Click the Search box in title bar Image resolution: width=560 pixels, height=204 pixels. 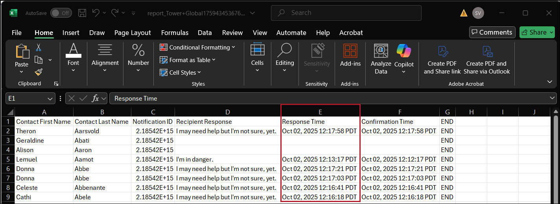[x=346, y=13]
